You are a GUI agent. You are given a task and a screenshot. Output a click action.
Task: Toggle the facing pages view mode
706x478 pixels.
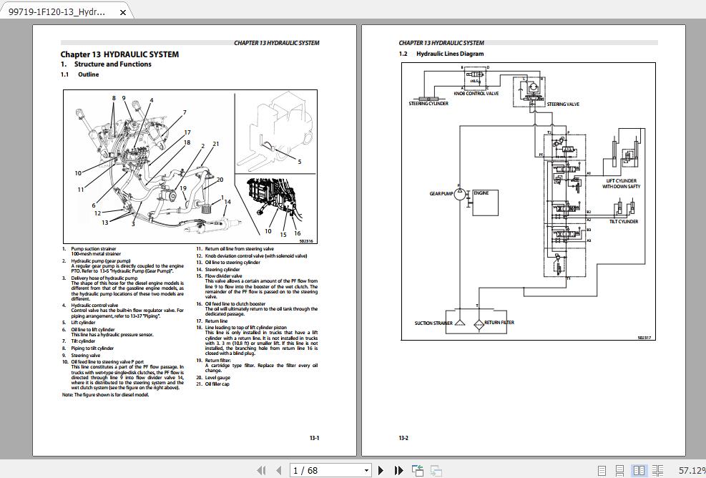tap(639, 470)
